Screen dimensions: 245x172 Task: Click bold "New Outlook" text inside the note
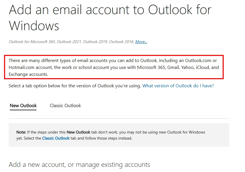(78, 132)
